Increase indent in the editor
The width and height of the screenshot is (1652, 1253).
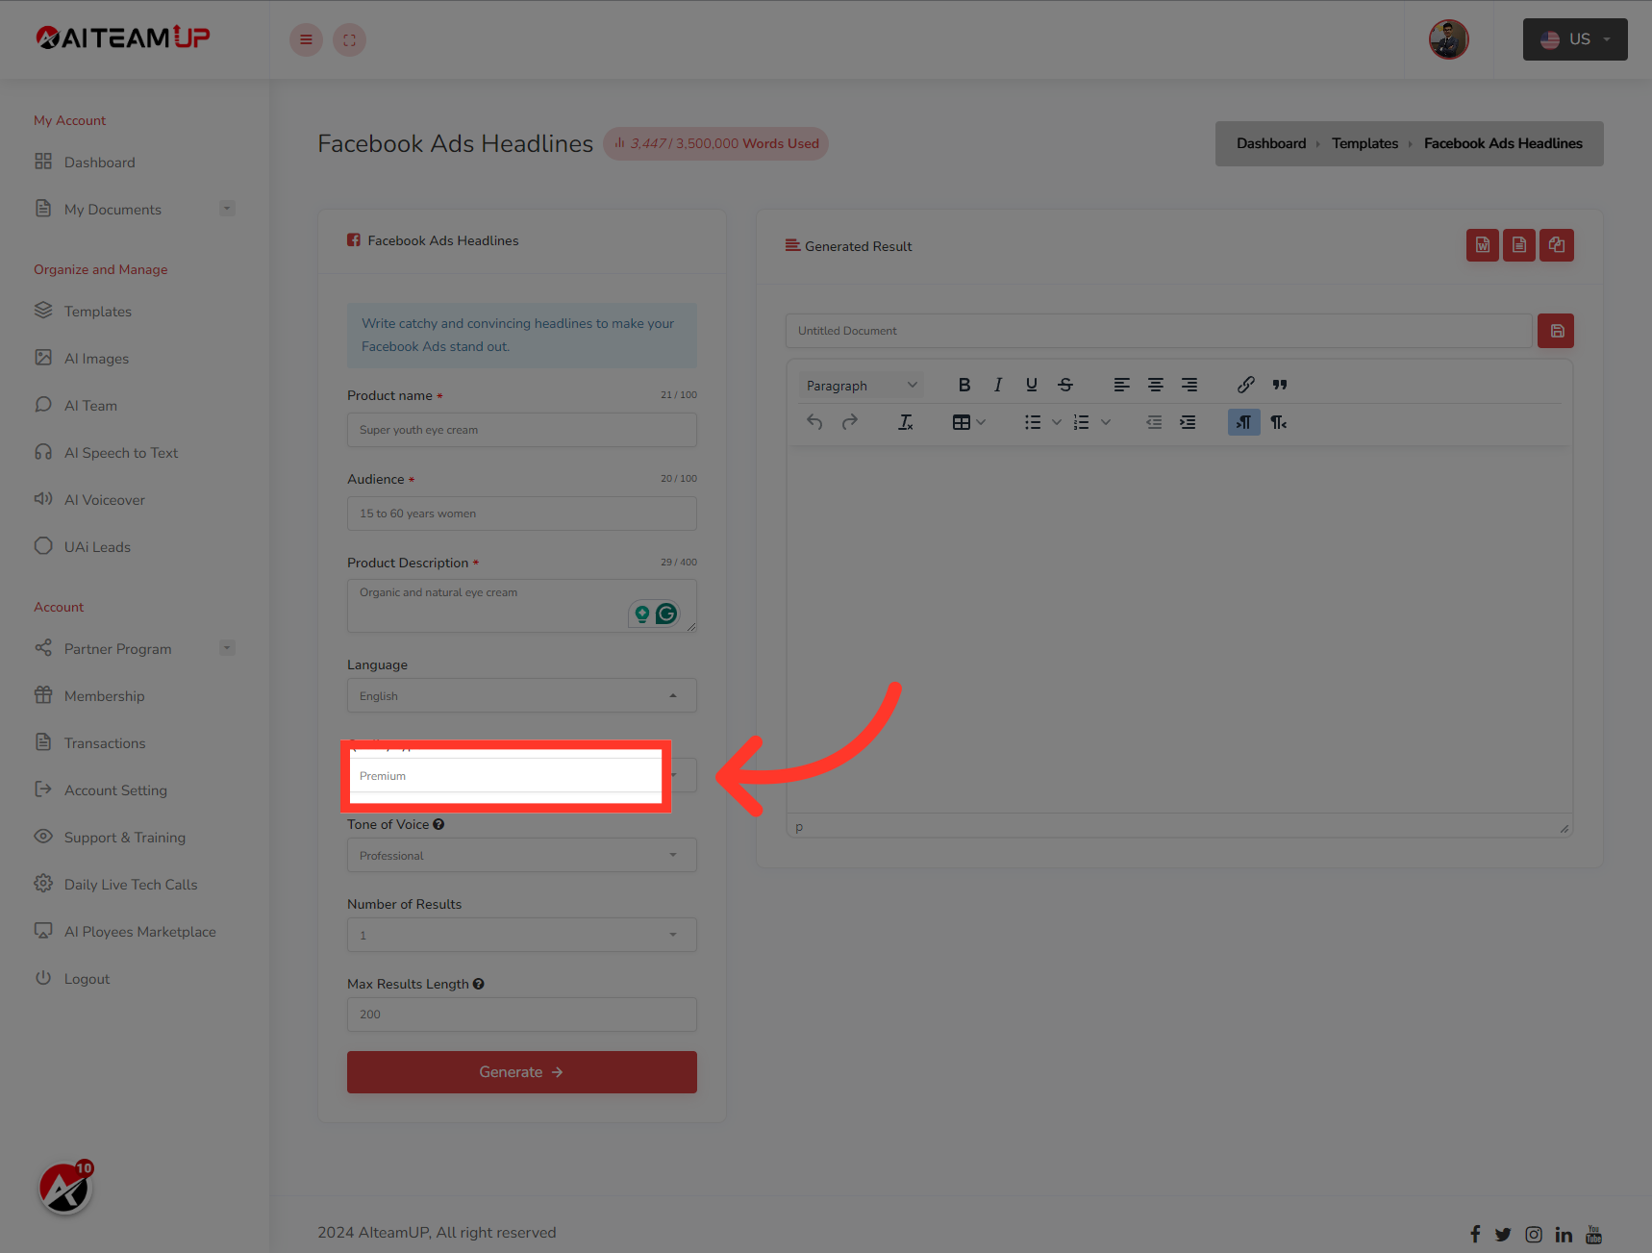coord(1189,422)
